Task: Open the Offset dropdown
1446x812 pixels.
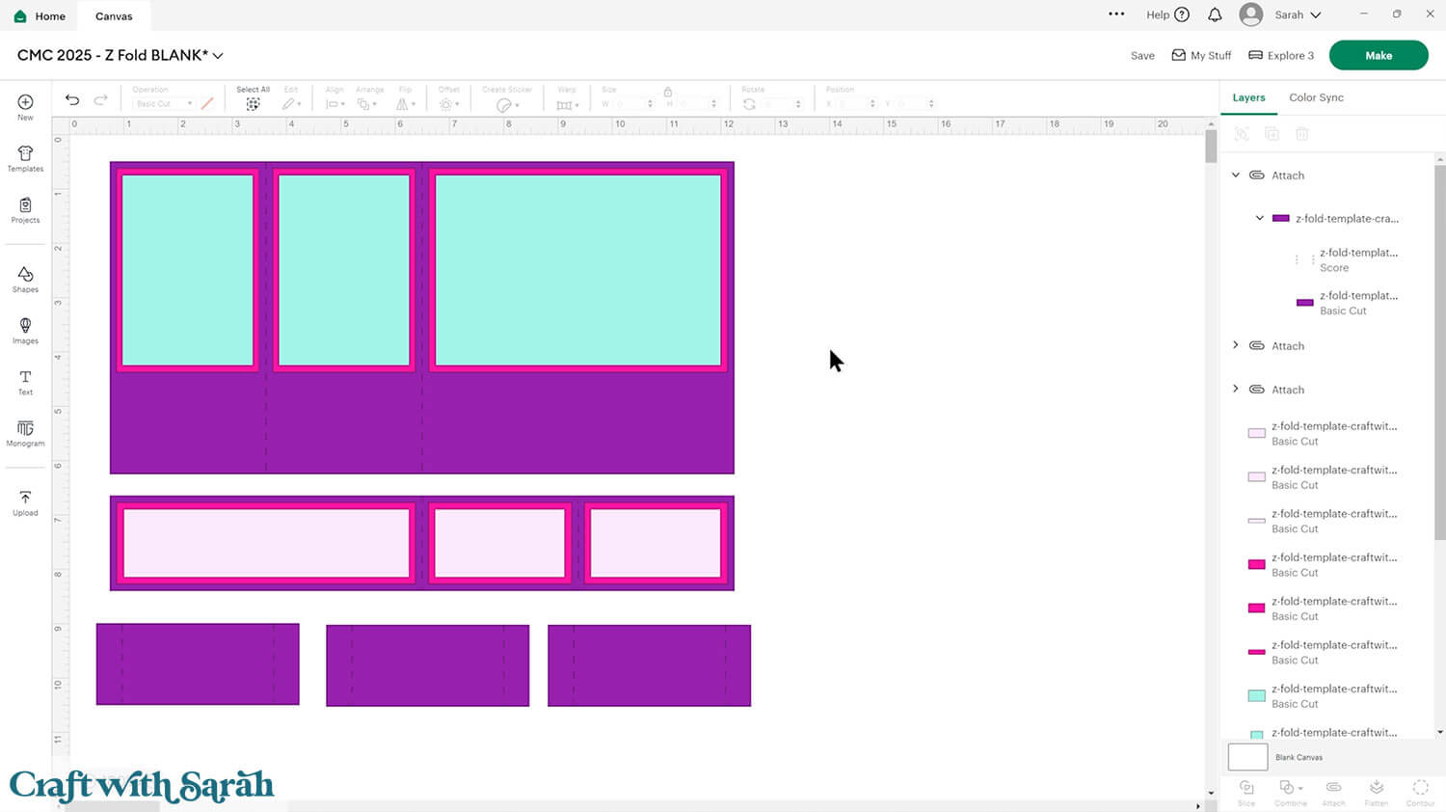Action: coord(448,104)
